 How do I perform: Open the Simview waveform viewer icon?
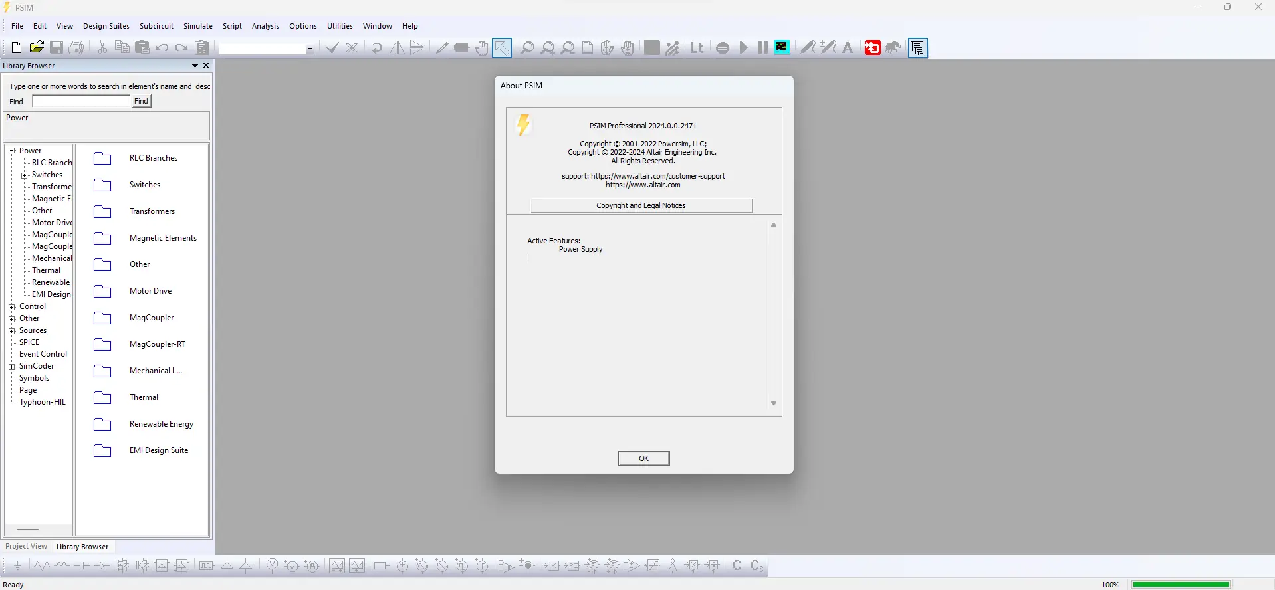(x=782, y=47)
